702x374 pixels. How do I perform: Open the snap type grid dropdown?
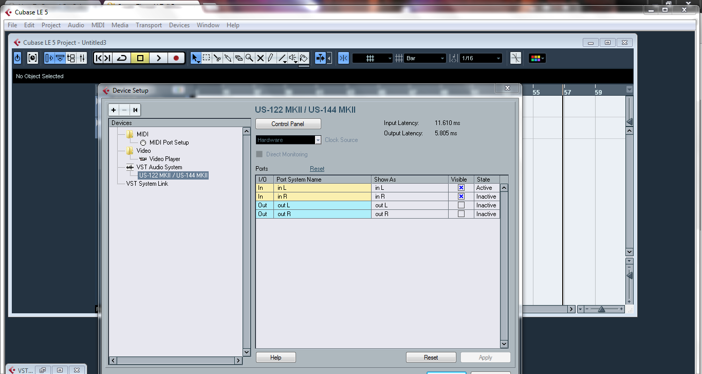373,59
